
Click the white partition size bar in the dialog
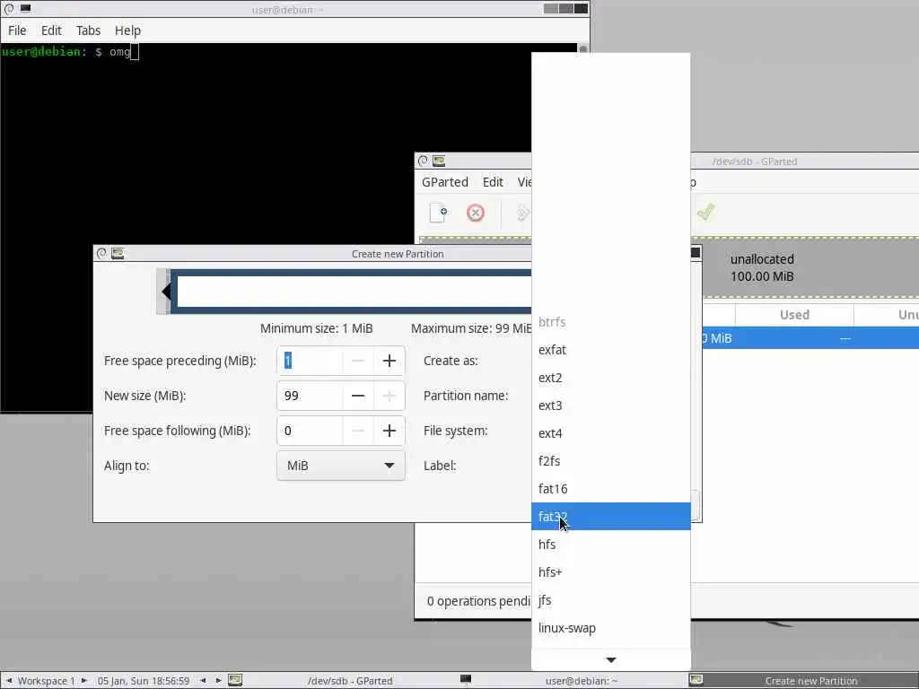click(354, 292)
